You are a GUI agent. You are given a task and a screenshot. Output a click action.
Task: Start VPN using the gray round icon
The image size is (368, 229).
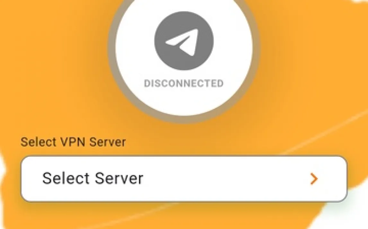184,41
